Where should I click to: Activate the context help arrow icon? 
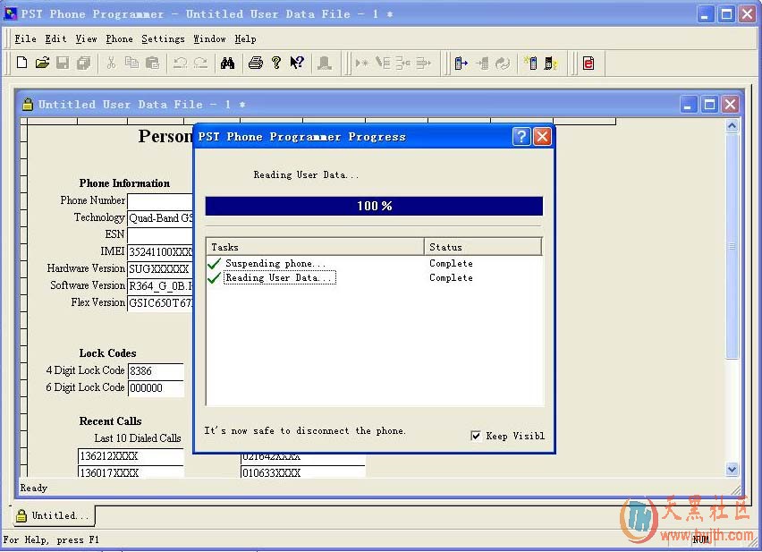click(297, 63)
